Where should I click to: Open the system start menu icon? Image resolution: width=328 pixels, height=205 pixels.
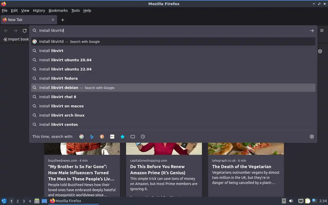click(4, 201)
